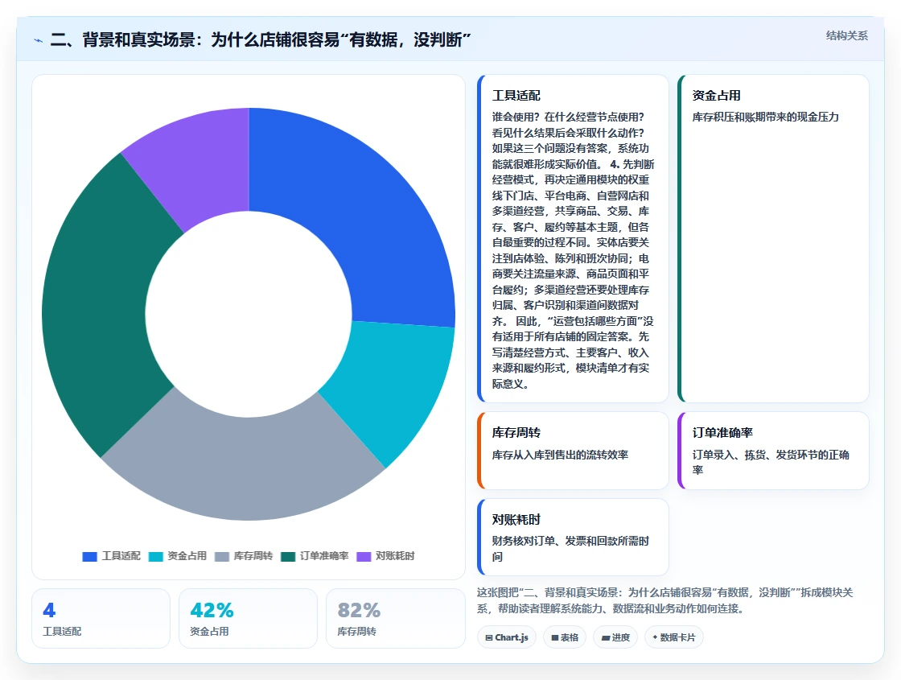Click the cyan 资金占用 legend color box
Image resolution: width=901 pixels, height=680 pixels.
[156, 556]
